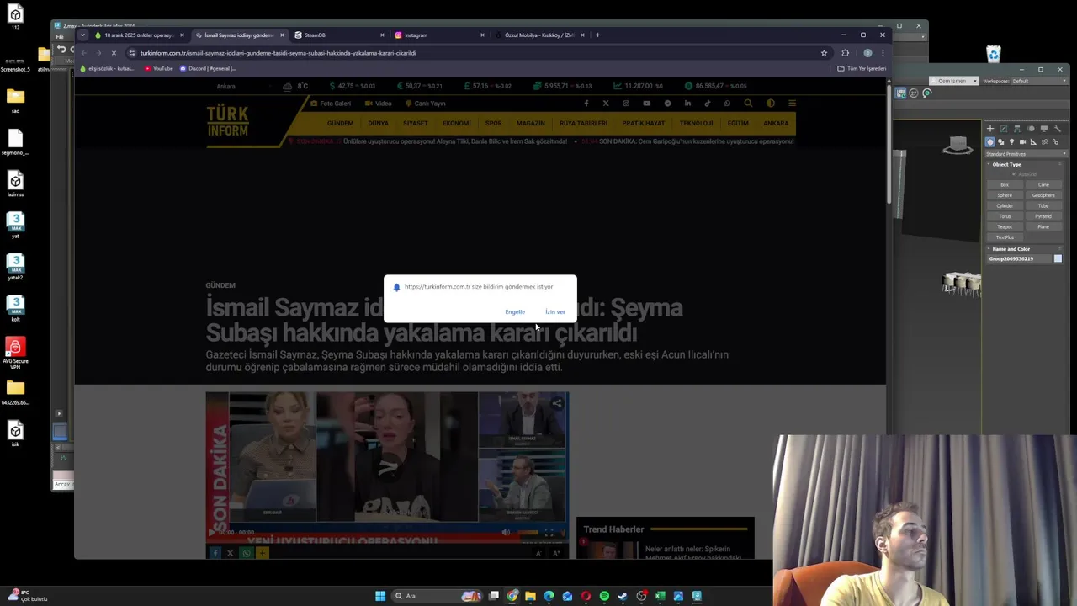Adjust the video volume slider
The image size is (1077, 606).
click(x=528, y=532)
